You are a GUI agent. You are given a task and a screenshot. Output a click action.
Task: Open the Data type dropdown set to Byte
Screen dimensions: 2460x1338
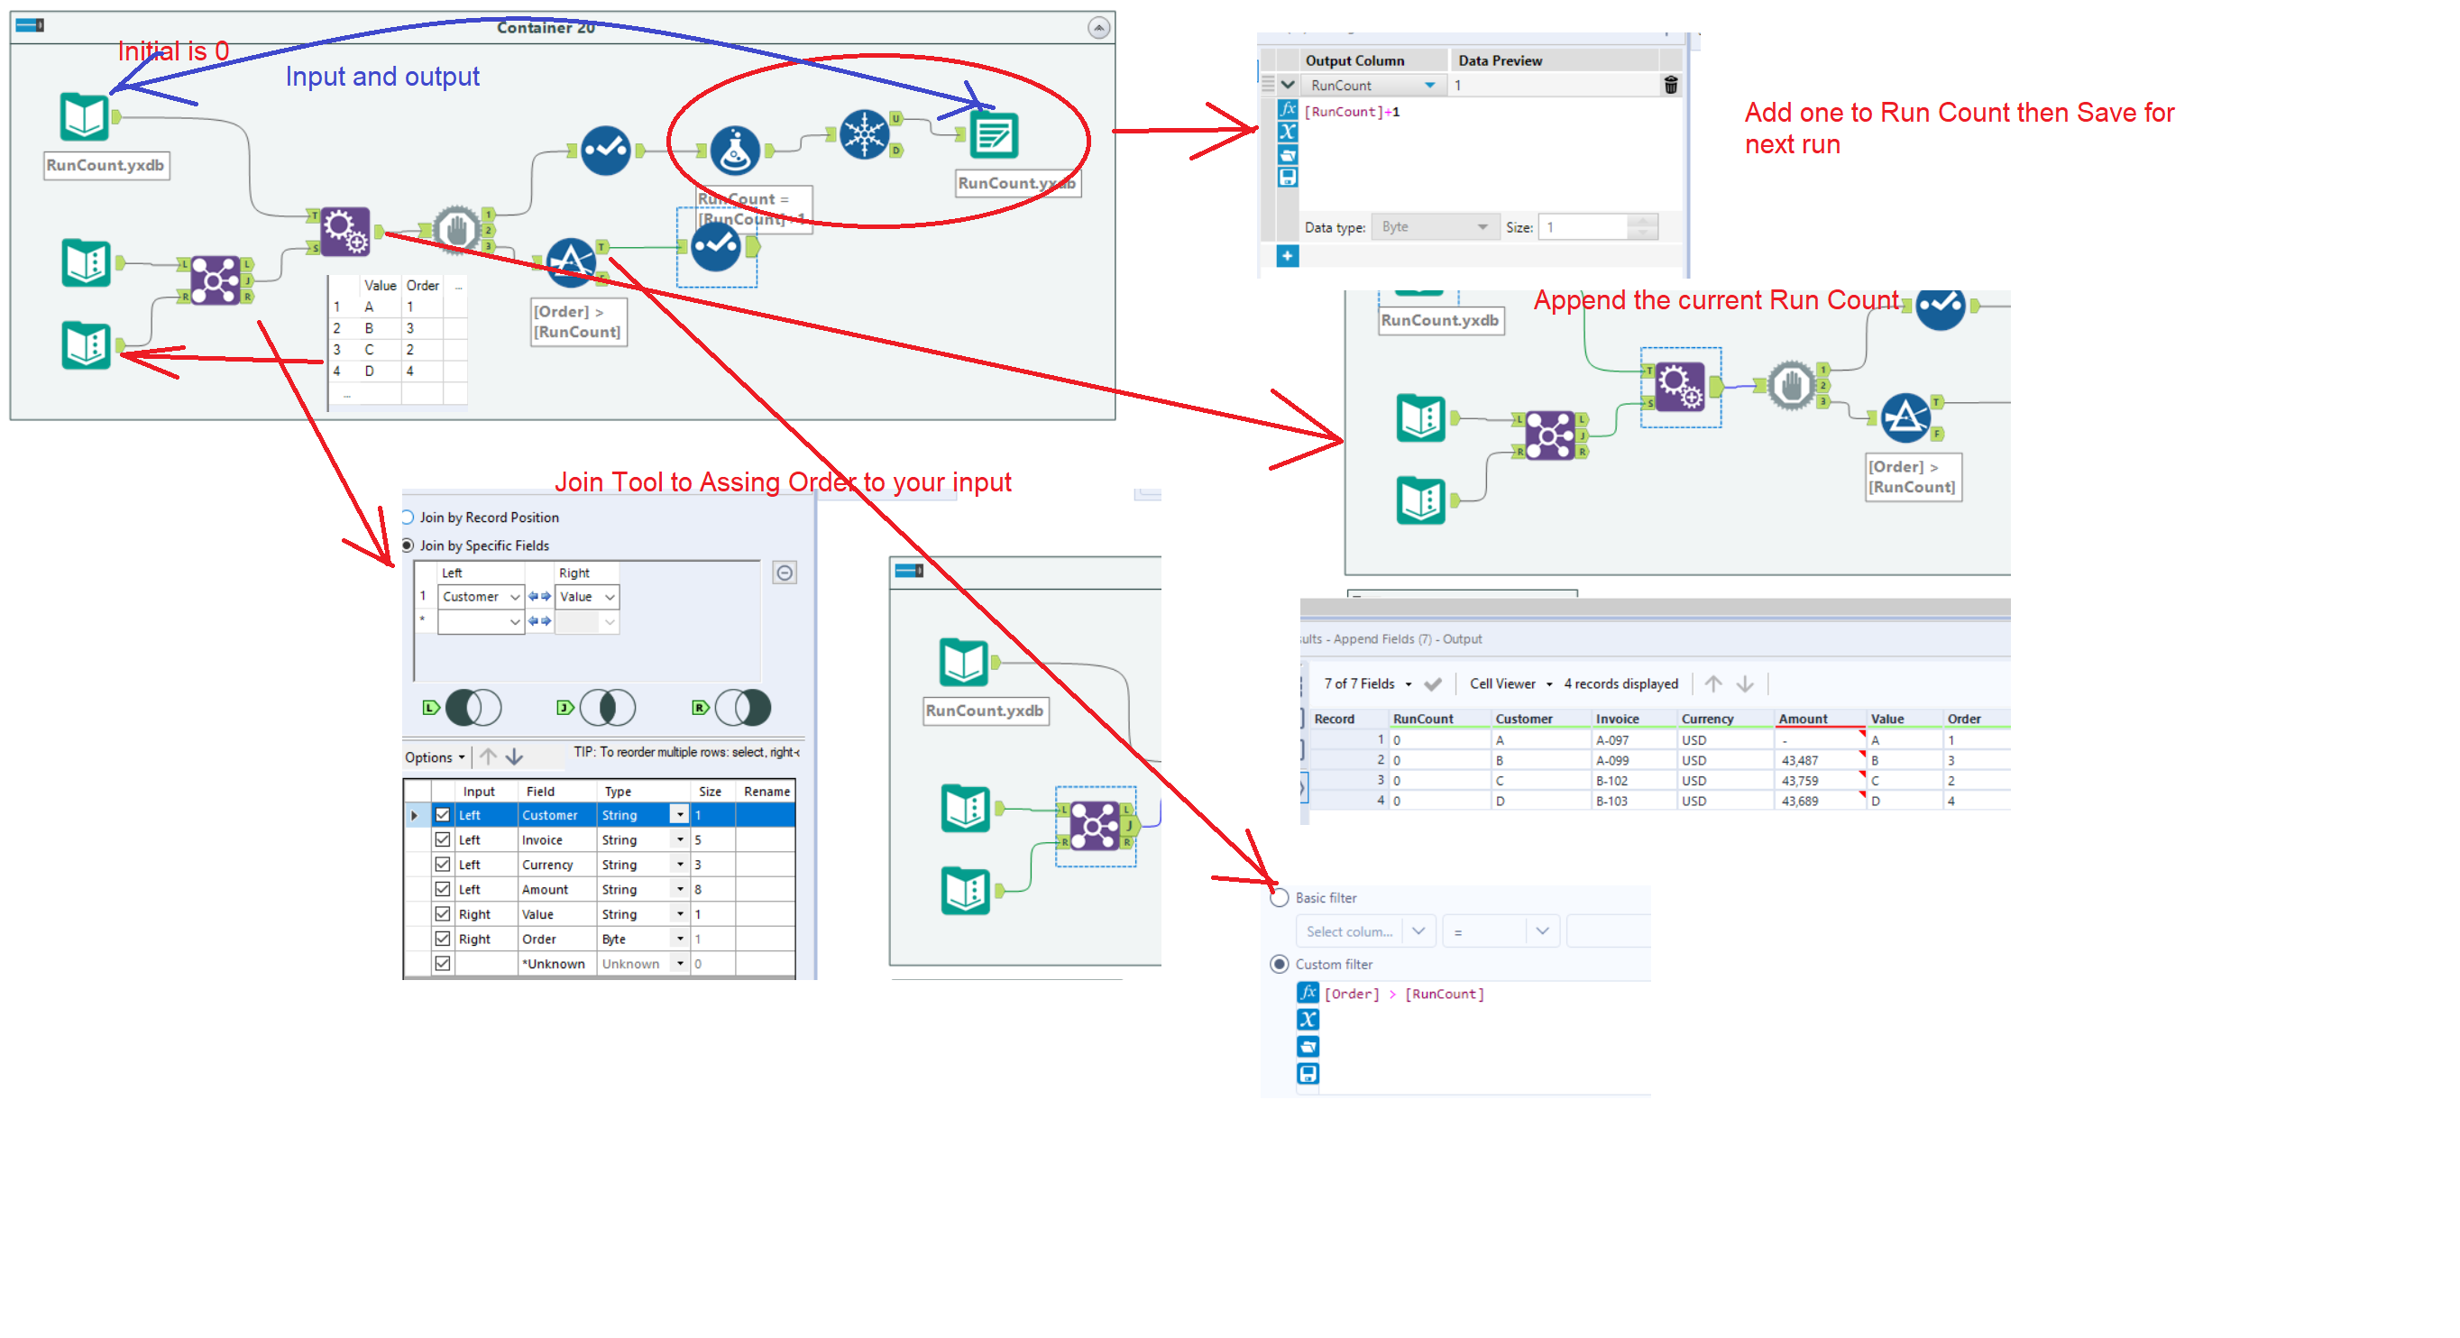1435,226
